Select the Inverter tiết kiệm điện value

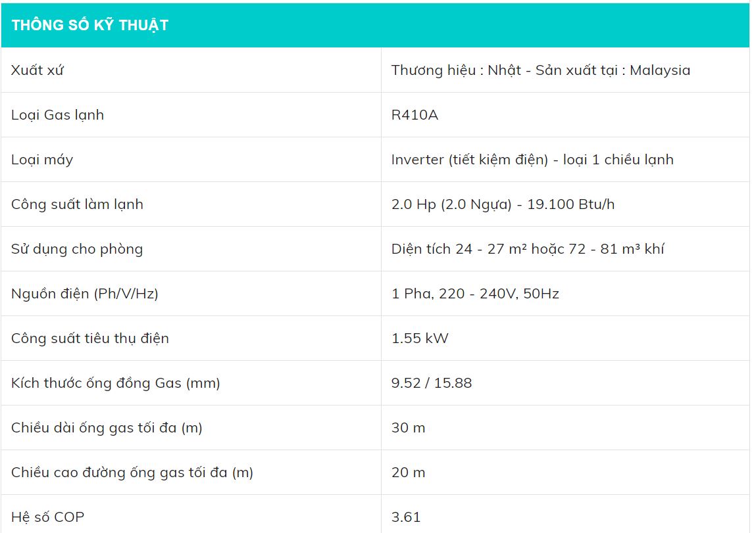tap(532, 160)
